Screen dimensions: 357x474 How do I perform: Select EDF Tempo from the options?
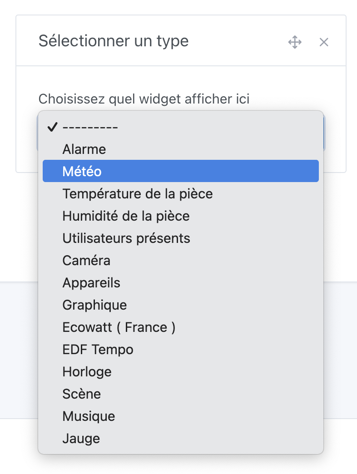[98, 349]
